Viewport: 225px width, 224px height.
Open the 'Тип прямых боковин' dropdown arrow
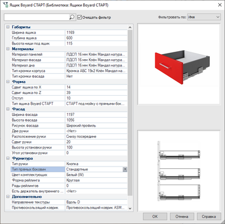125,169
